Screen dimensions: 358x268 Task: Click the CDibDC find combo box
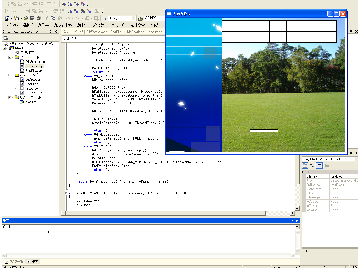click(155, 18)
